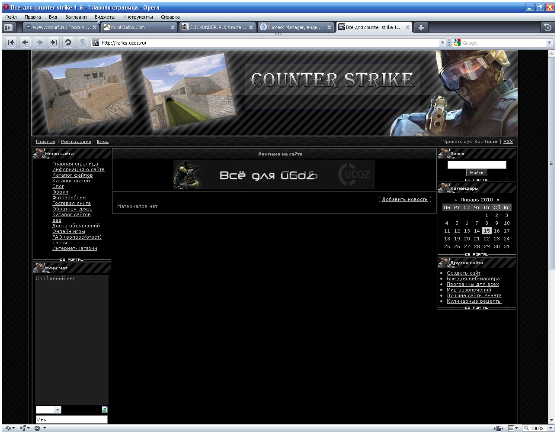
Task: Go to previous month in the calendar
Action: [456, 200]
